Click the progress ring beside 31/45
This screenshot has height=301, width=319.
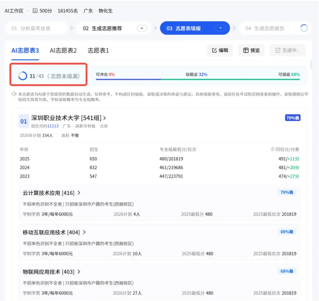pyautogui.click(x=22, y=76)
